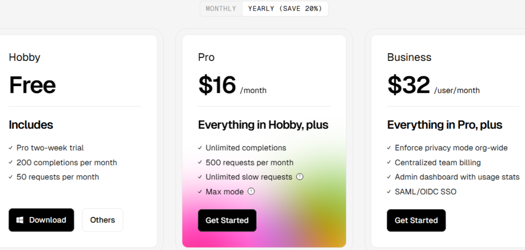The height and width of the screenshot is (250, 525).
Task: Click checkmark beside 500 requests per month
Action: click(200, 162)
